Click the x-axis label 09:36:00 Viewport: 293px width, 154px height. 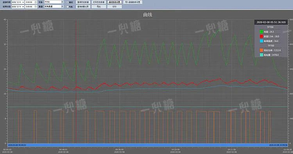tap(119, 150)
